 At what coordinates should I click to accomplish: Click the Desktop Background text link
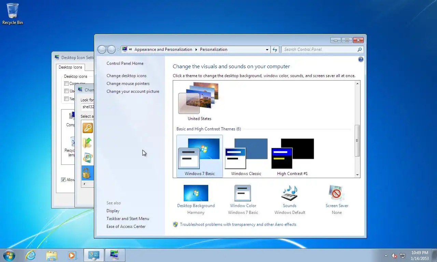pos(196,206)
